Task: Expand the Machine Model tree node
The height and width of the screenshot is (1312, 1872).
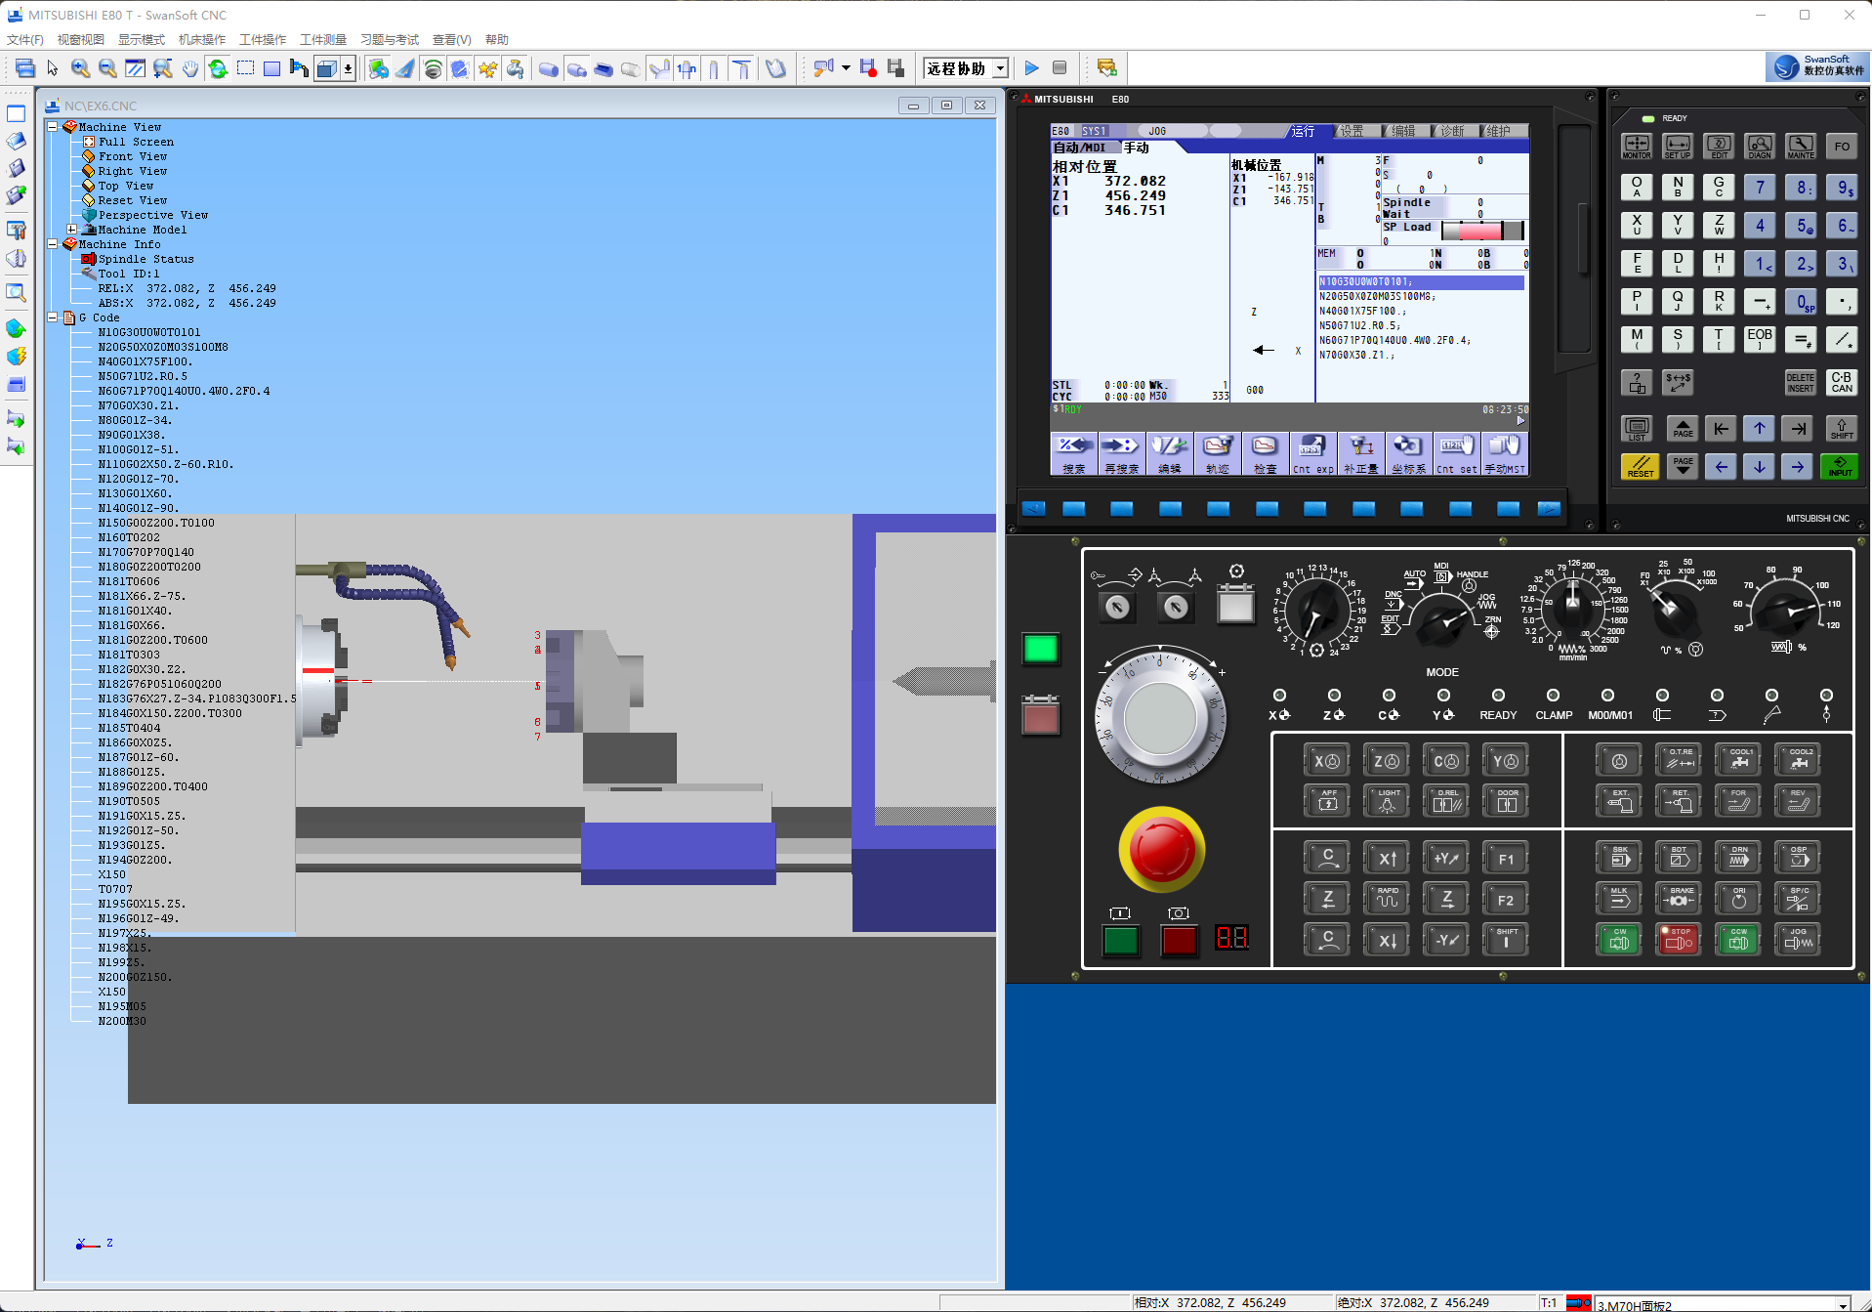Action: tap(72, 230)
